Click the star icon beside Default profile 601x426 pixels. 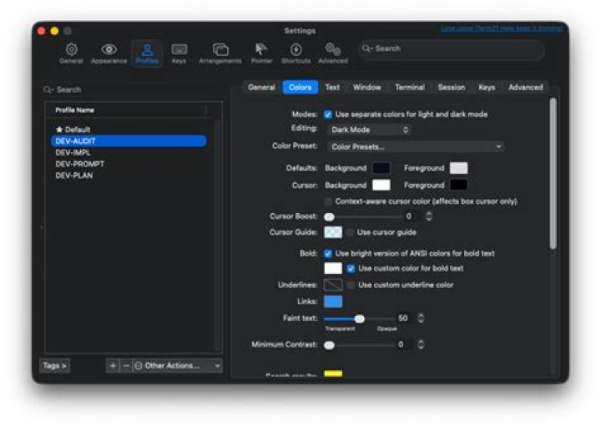coord(59,129)
